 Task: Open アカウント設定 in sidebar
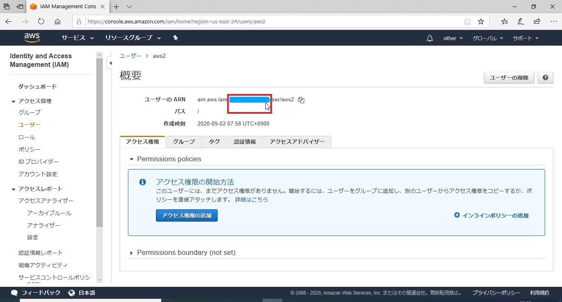38,174
